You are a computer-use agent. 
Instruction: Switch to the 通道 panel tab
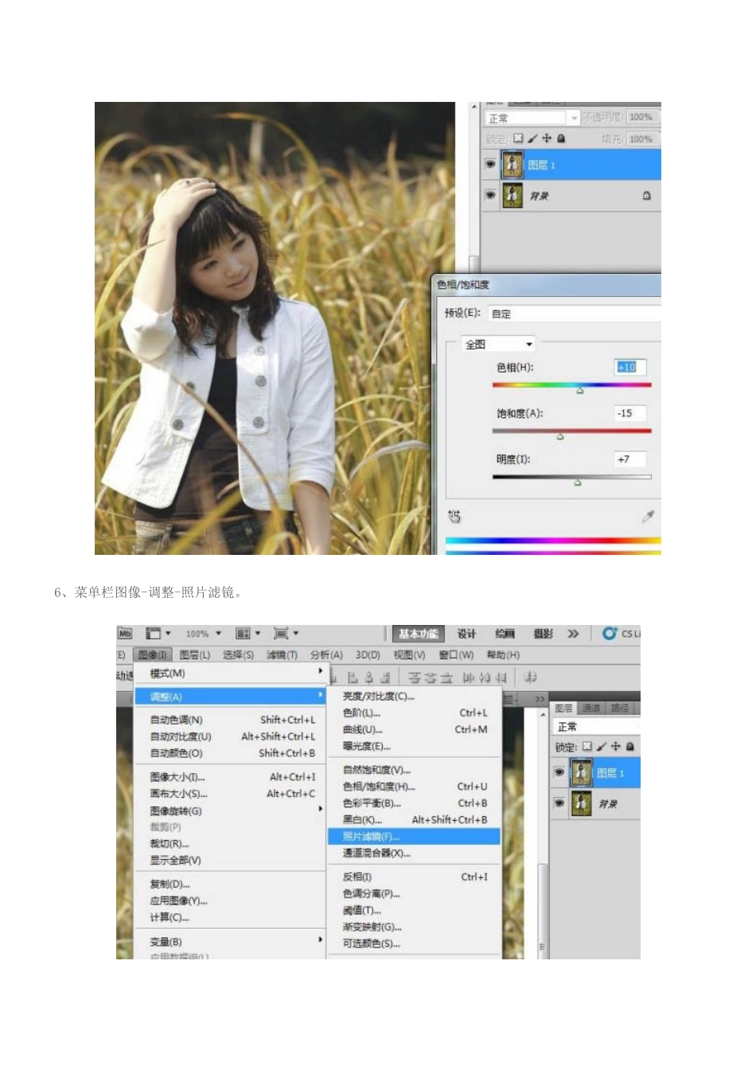590,708
